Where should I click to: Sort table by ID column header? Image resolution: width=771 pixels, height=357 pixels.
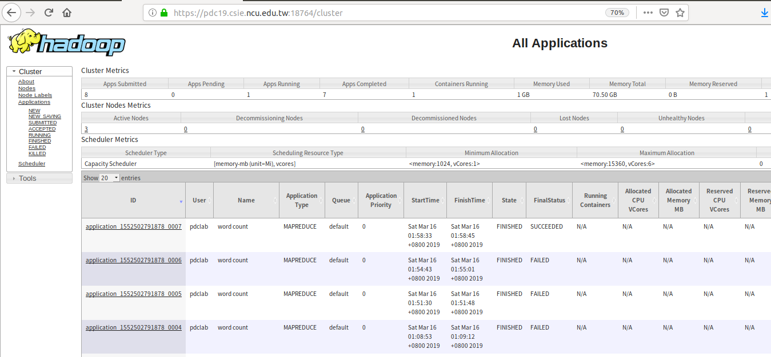[x=133, y=201]
